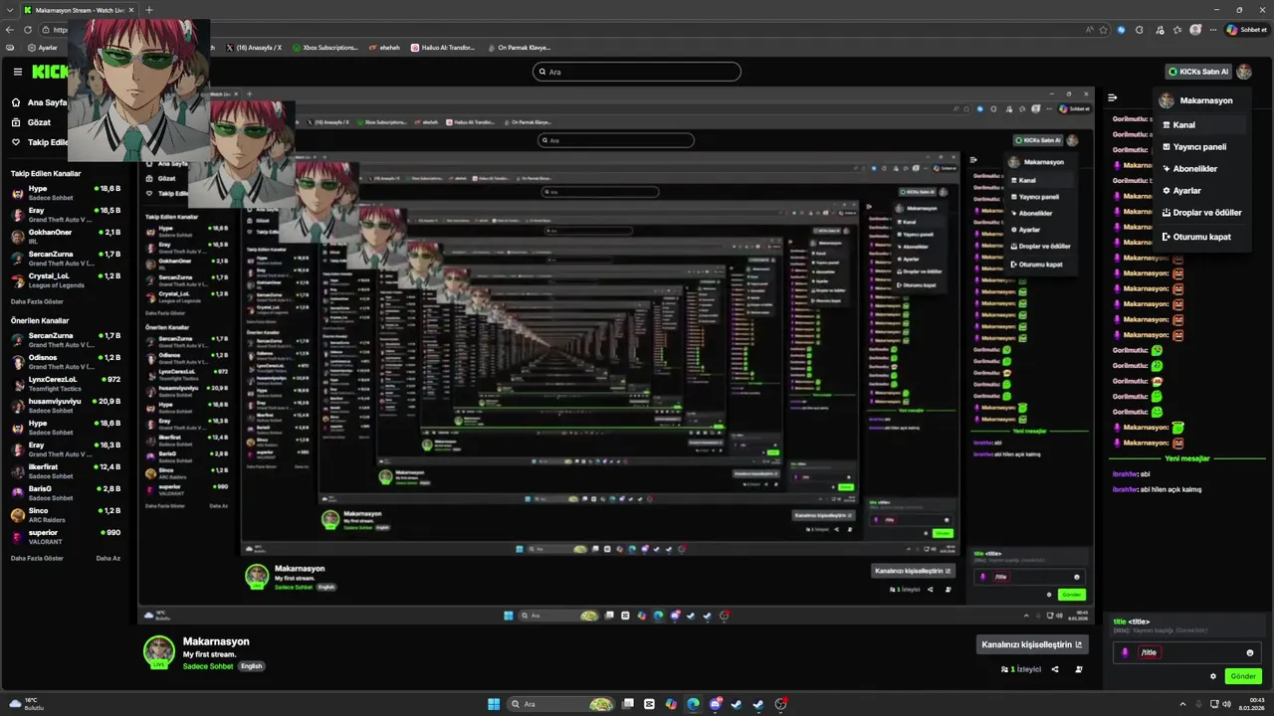Open Crystal_LoL channel in sidebar

66,280
